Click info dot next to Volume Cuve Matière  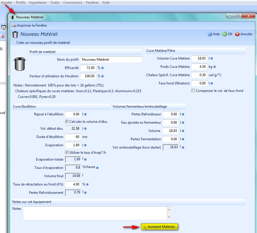[x=212, y=58]
